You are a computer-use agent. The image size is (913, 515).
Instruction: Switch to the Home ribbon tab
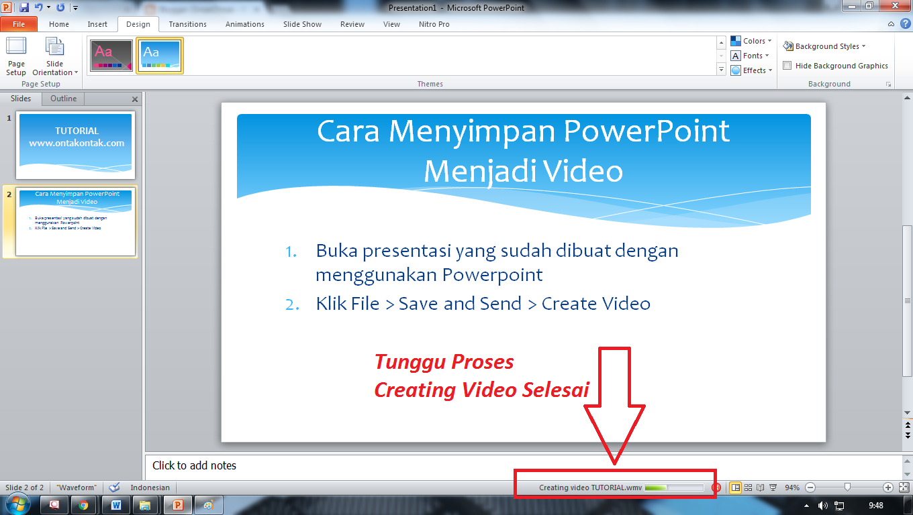[59, 24]
